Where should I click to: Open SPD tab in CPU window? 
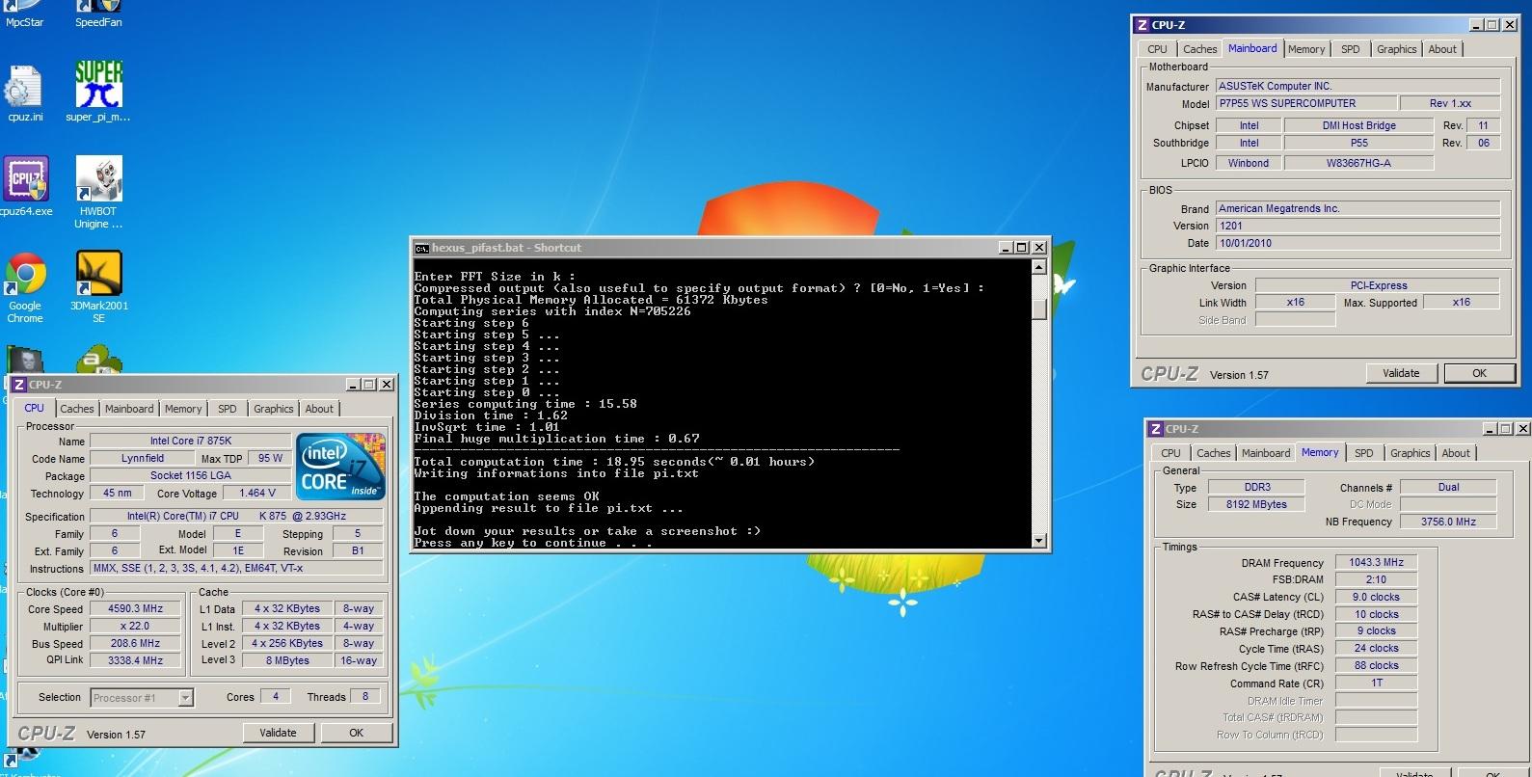(228, 409)
